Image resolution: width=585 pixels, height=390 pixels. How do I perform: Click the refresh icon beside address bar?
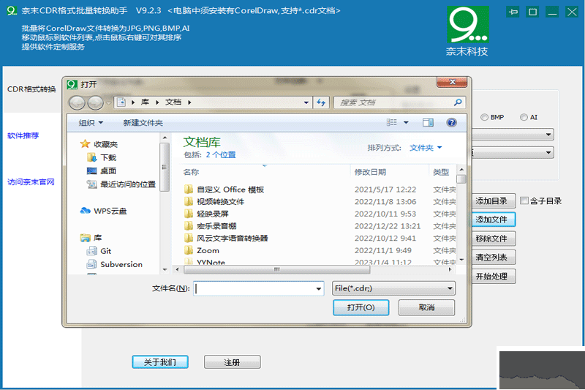click(x=321, y=102)
